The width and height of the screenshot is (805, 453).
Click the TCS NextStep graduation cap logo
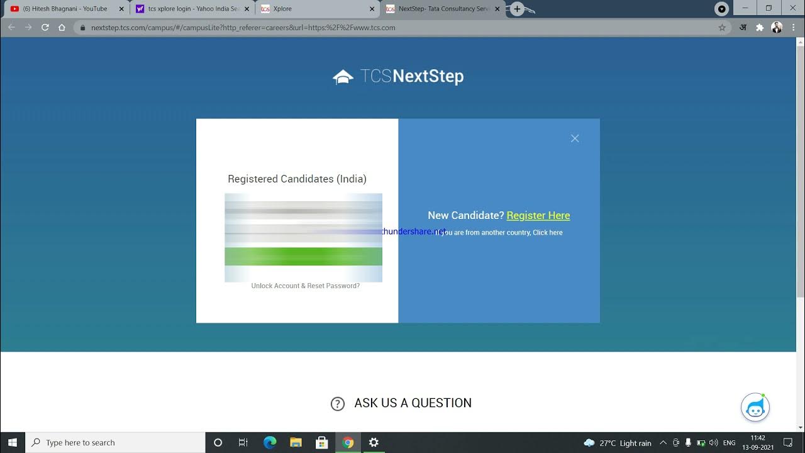(x=343, y=77)
